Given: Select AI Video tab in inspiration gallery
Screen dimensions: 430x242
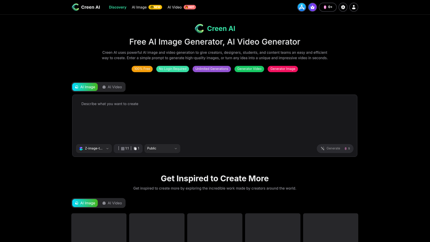Looking at the screenshot, I should (x=112, y=203).
